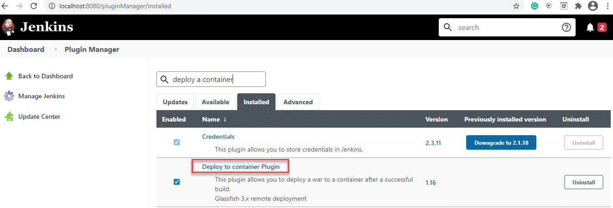Viewport: 613px width, 208px height.
Task: Bookmark this page with star icon
Action: [516, 6]
